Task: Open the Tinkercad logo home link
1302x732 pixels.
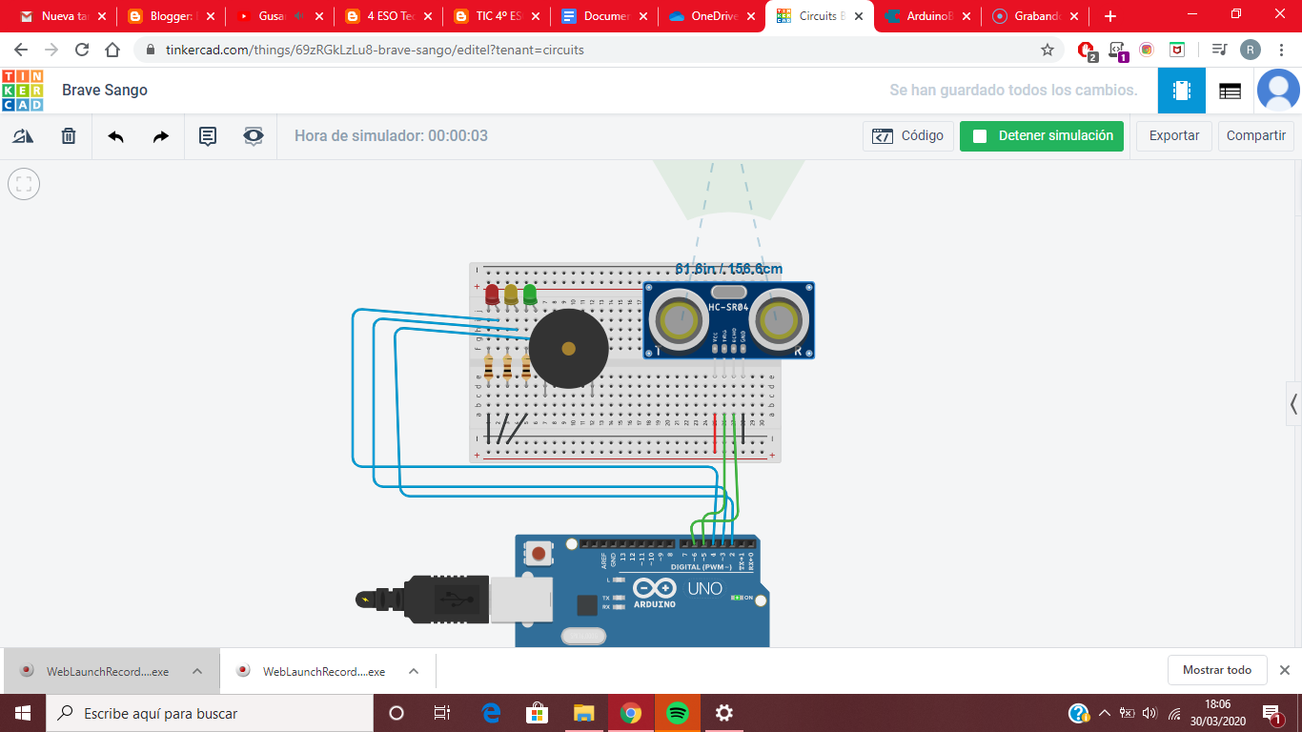Action: (x=22, y=91)
